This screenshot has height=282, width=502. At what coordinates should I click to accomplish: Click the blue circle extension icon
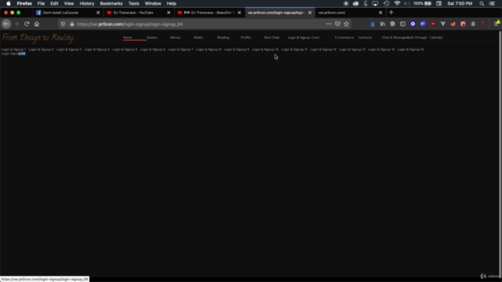tap(413, 24)
